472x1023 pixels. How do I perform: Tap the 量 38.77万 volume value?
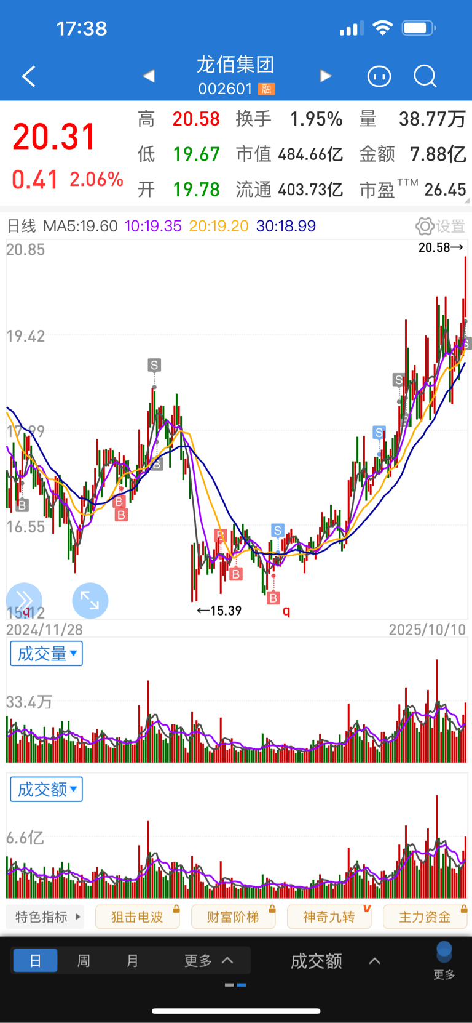(433, 119)
